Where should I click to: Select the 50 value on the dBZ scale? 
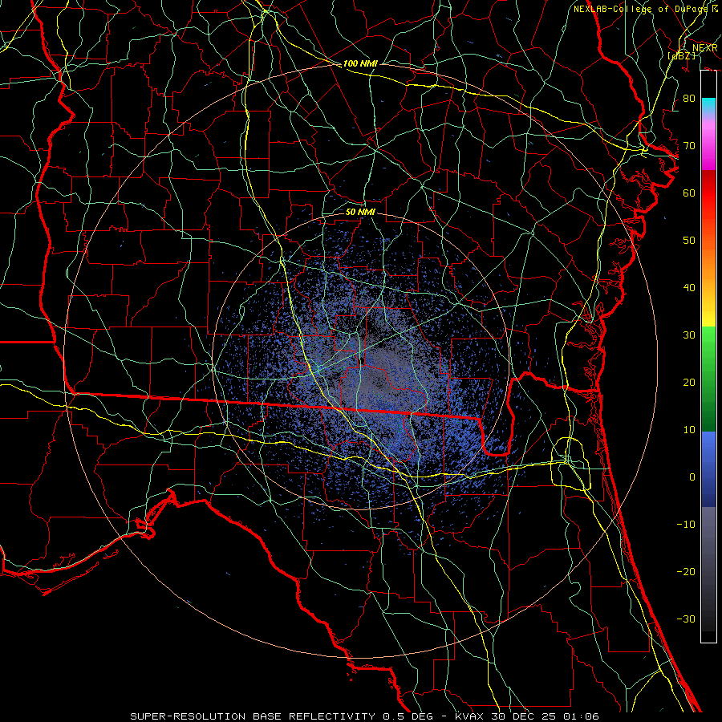pos(689,241)
